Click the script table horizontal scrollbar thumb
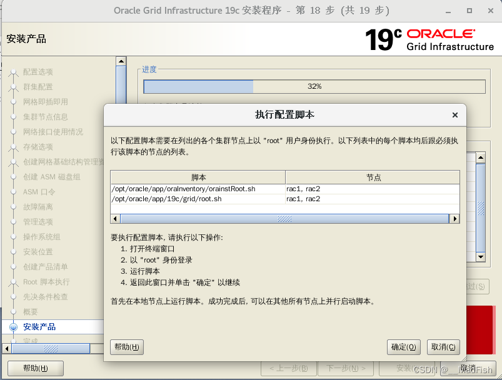 [284, 219]
